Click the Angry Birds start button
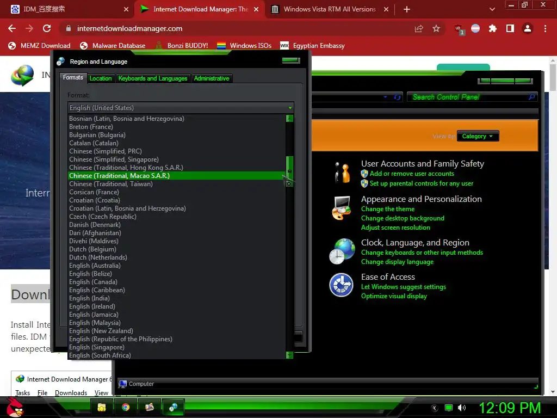Image resolution: width=557 pixels, height=418 pixels. tap(15, 407)
